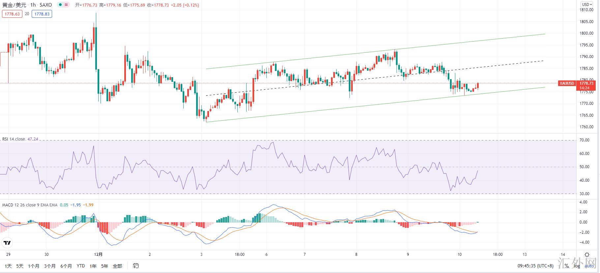Viewport: 600px width, 273px height.
Task: Click the go-to-date calendar icon
Action: (x=135, y=266)
